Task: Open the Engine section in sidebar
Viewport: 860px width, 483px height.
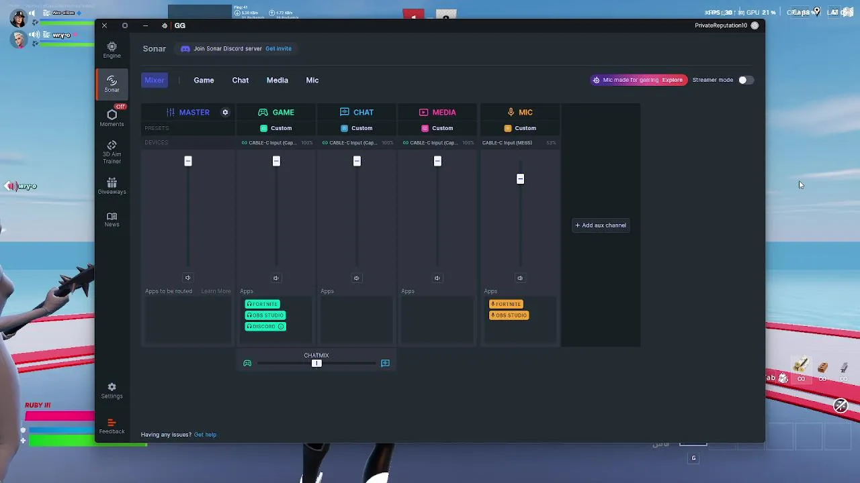Action: [x=112, y=50]
